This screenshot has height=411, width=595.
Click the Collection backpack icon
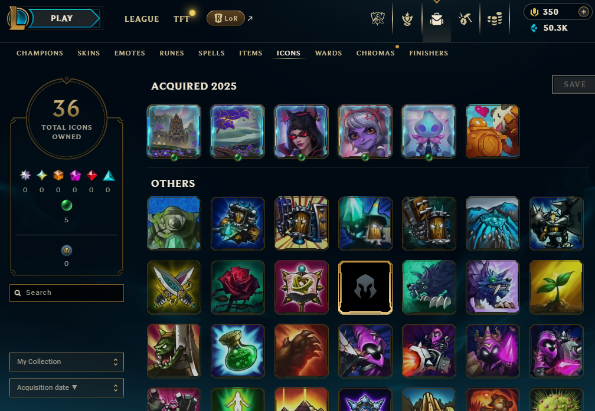(x=437, y=19)
